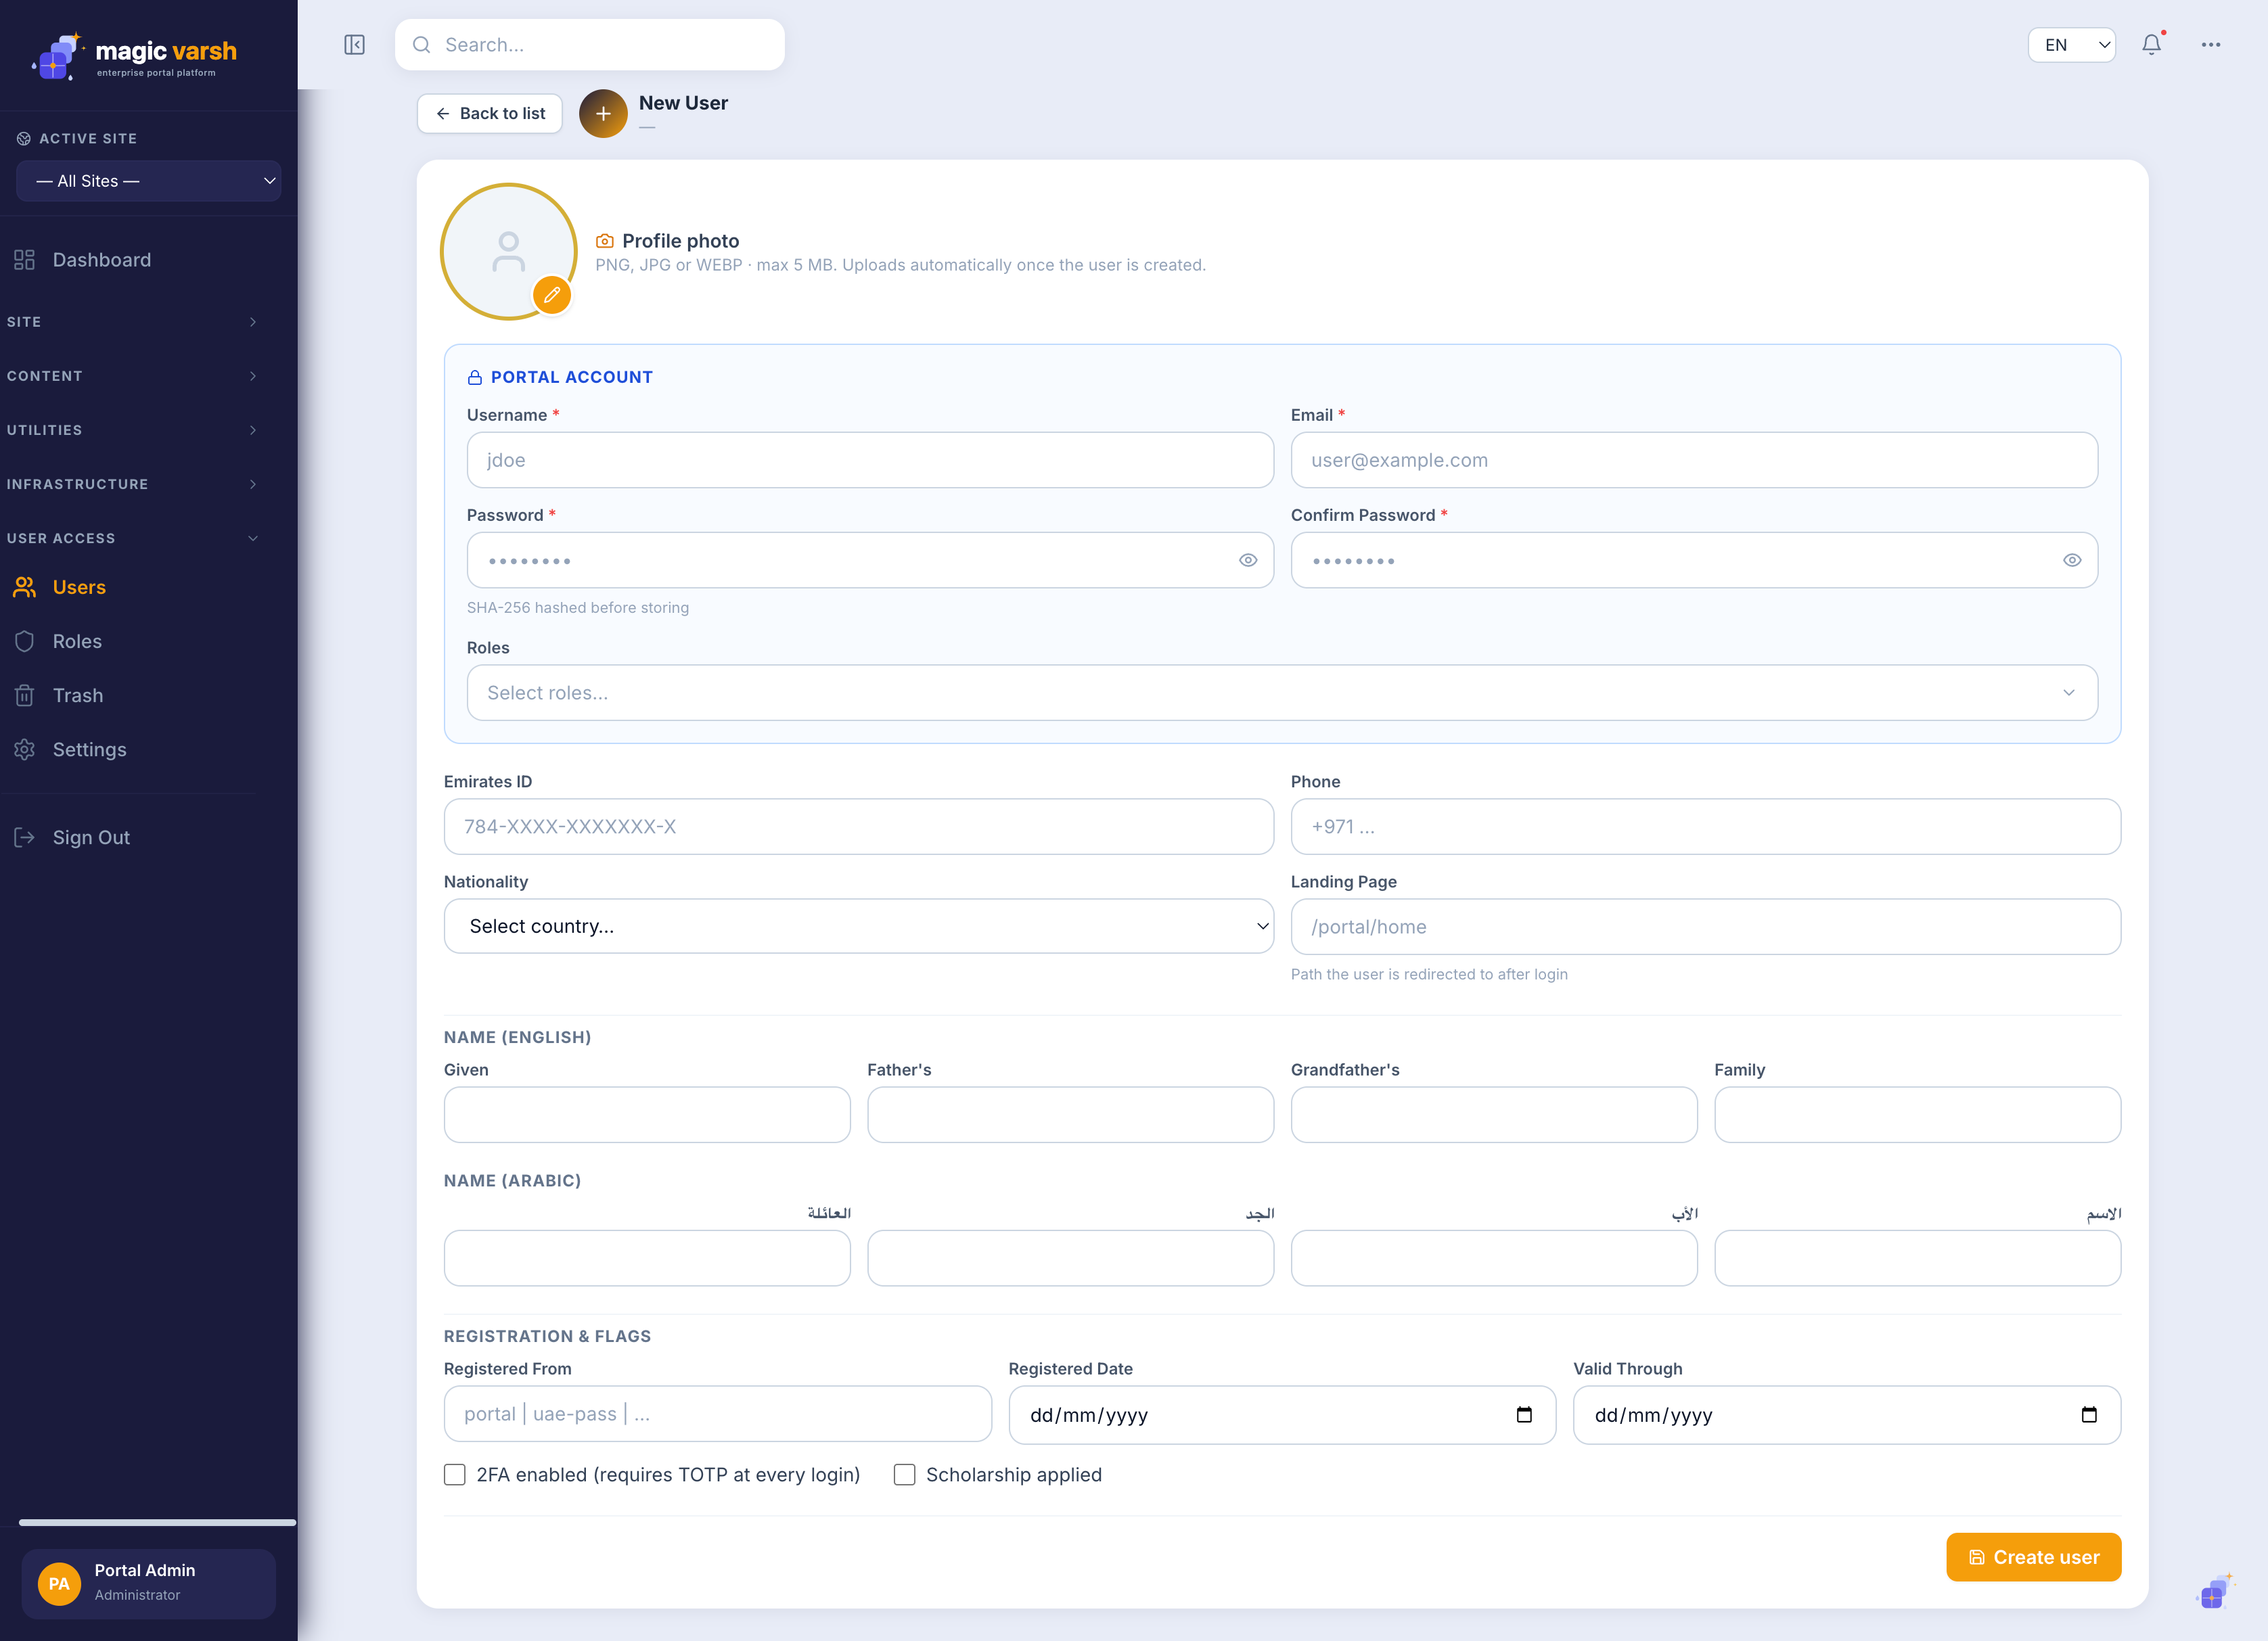This screenshot has width=2268, height=1641.
Task: Open the Portal Admin profile card
Action: click(149, 1583)
